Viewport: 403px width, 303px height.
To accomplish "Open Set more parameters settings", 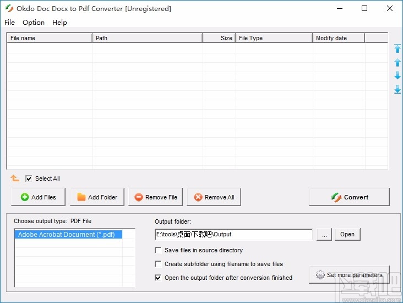I will pyautogui.click(x=349, y=275).
